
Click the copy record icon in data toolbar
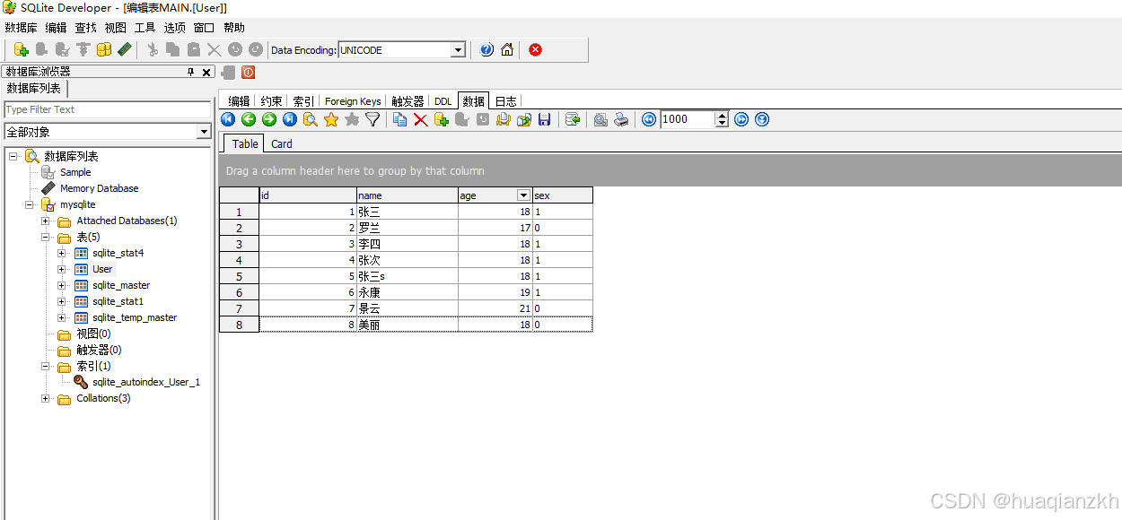coord(400,119)
